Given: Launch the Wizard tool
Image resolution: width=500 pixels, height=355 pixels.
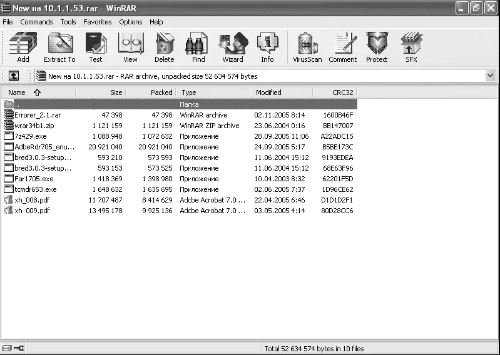Looking at the screenshot, I should pyautogui.click(x=233, y=47).
